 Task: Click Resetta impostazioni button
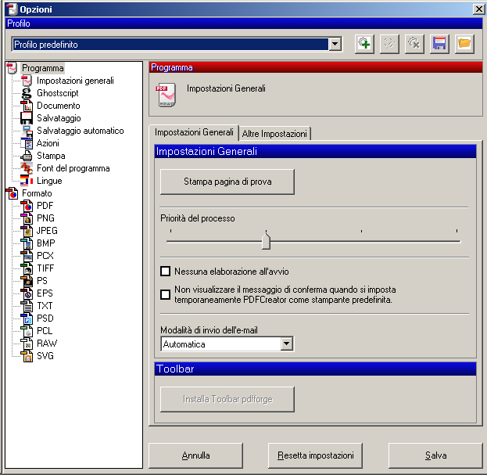[315, 455]
